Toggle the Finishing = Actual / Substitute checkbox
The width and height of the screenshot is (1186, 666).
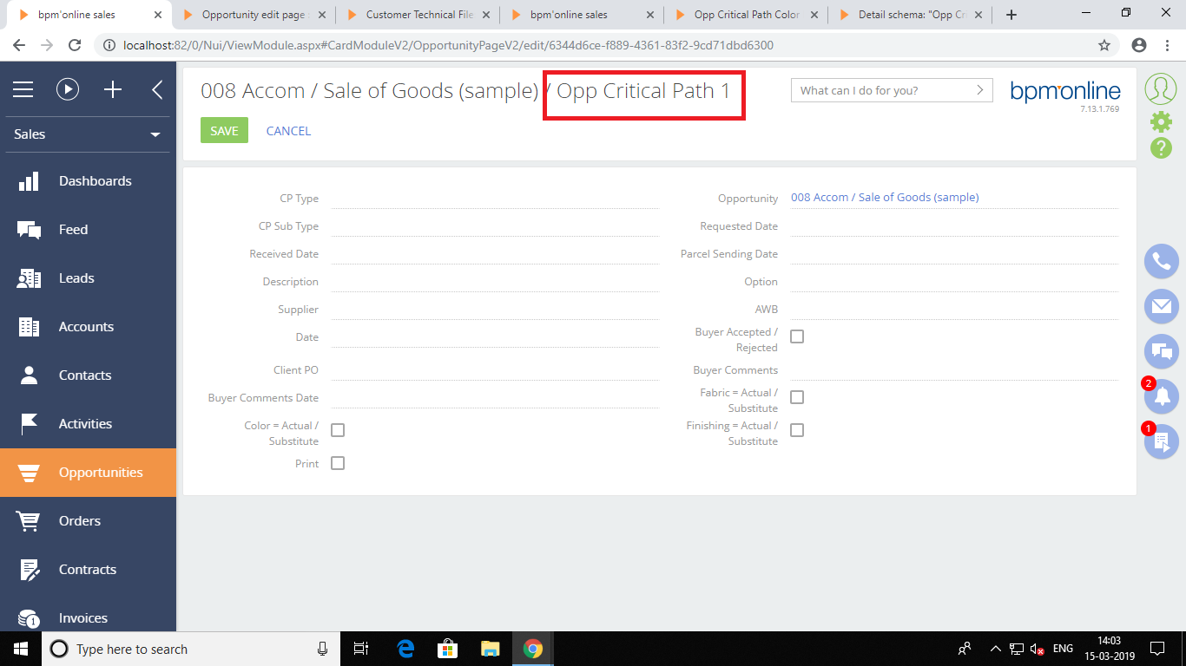point(797,430)
